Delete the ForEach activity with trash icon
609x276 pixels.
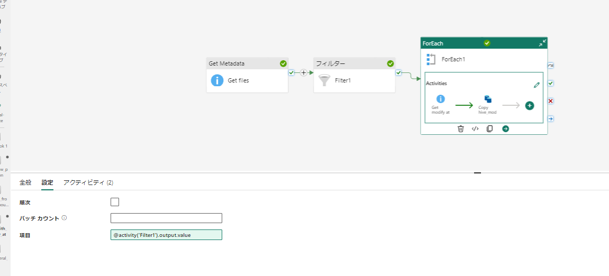click(461, 129)
